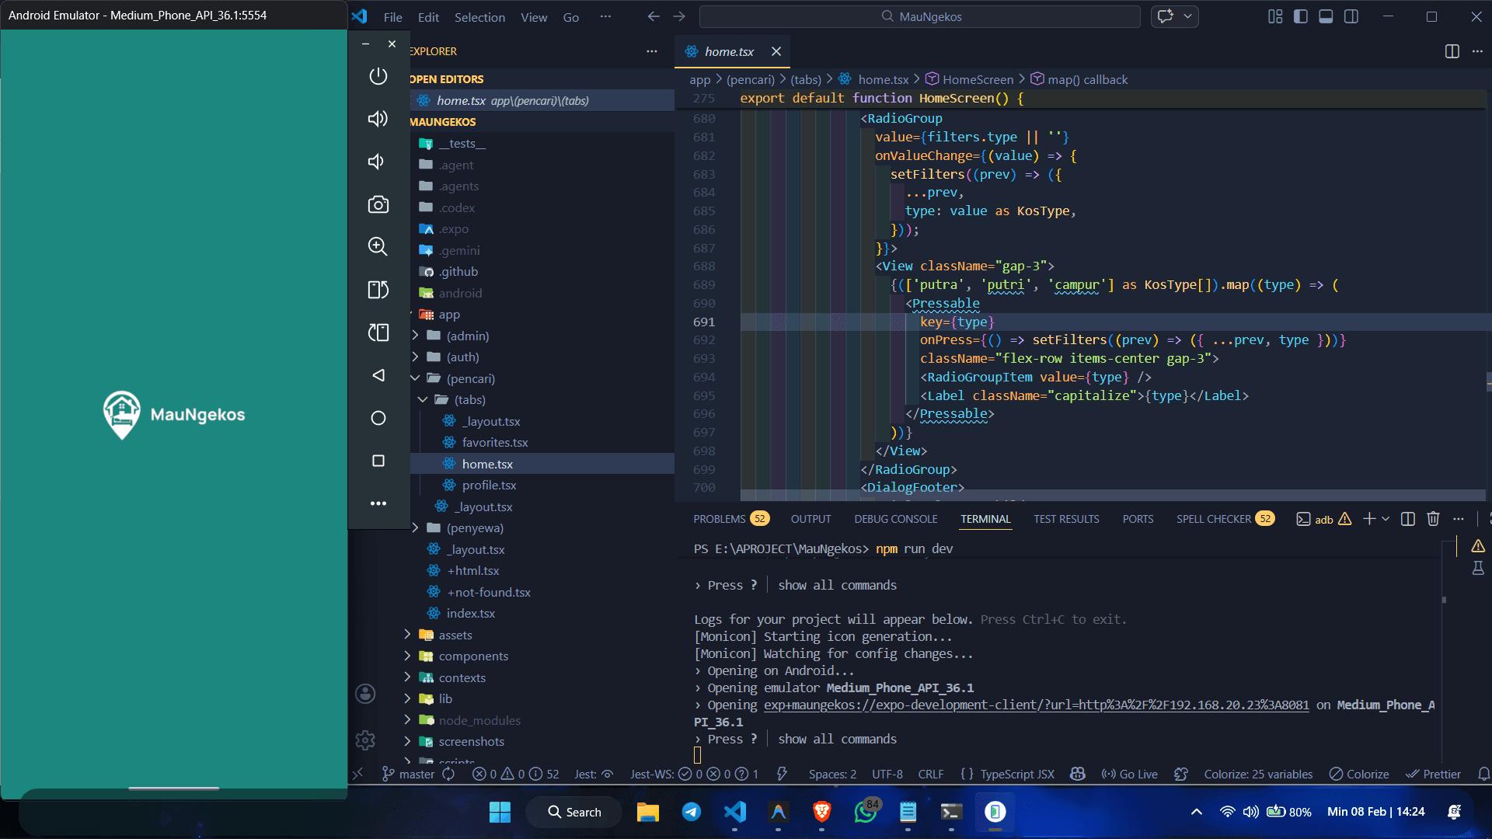The width and height of the screenshot is (1492, 839).
Task: Toggle Colorize in the status bar
Action: 1359,774
